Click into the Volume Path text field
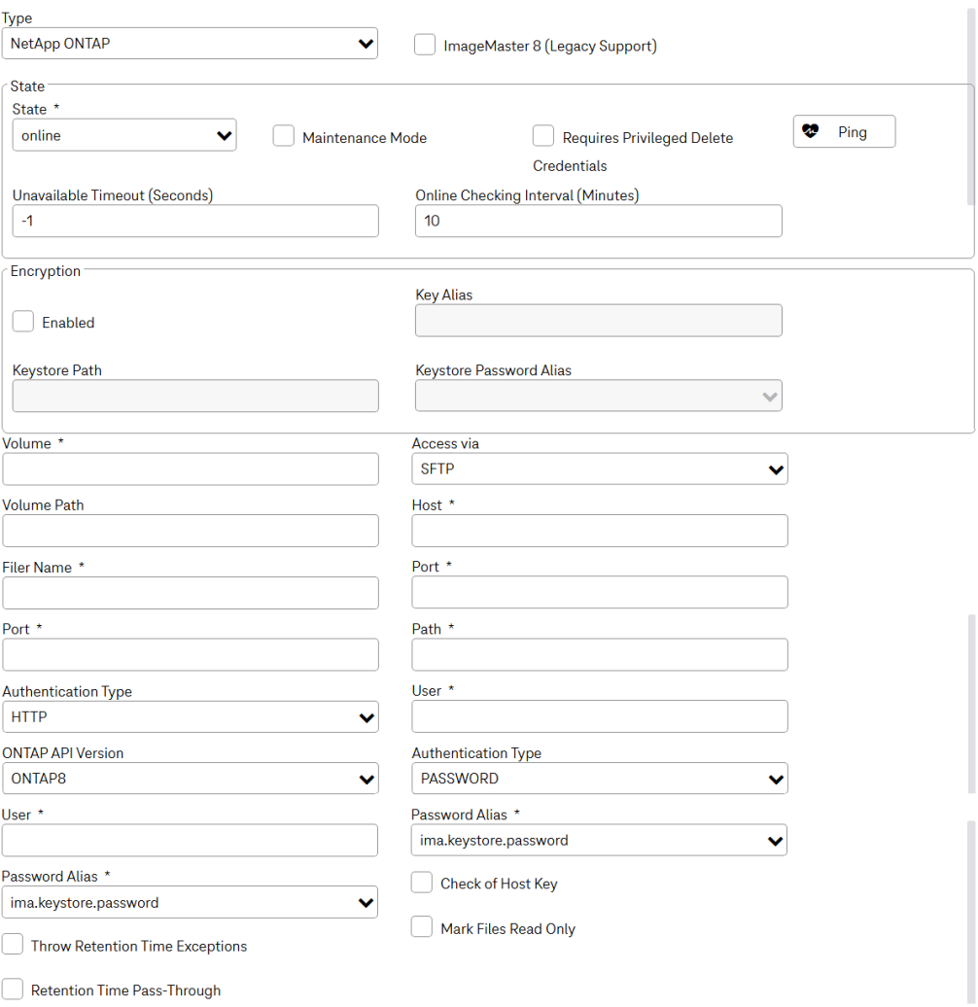This screenshot has height=1007, width=978. click(191, 531)
